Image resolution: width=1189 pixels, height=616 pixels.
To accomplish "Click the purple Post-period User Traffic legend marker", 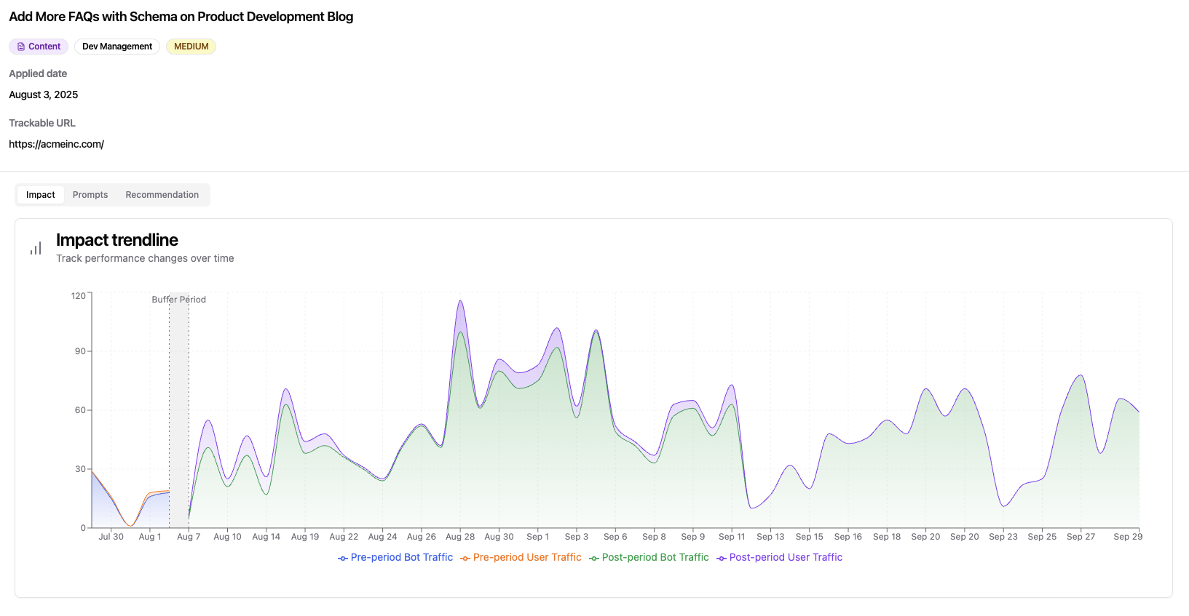I will tap(722, 558).
